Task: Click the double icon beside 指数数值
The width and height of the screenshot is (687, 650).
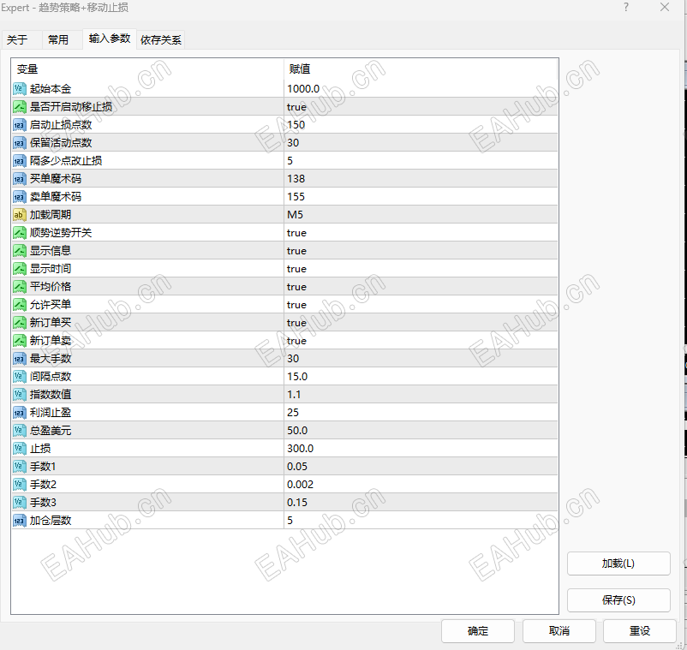Action: pyautogui.click(x=20, y=394)
